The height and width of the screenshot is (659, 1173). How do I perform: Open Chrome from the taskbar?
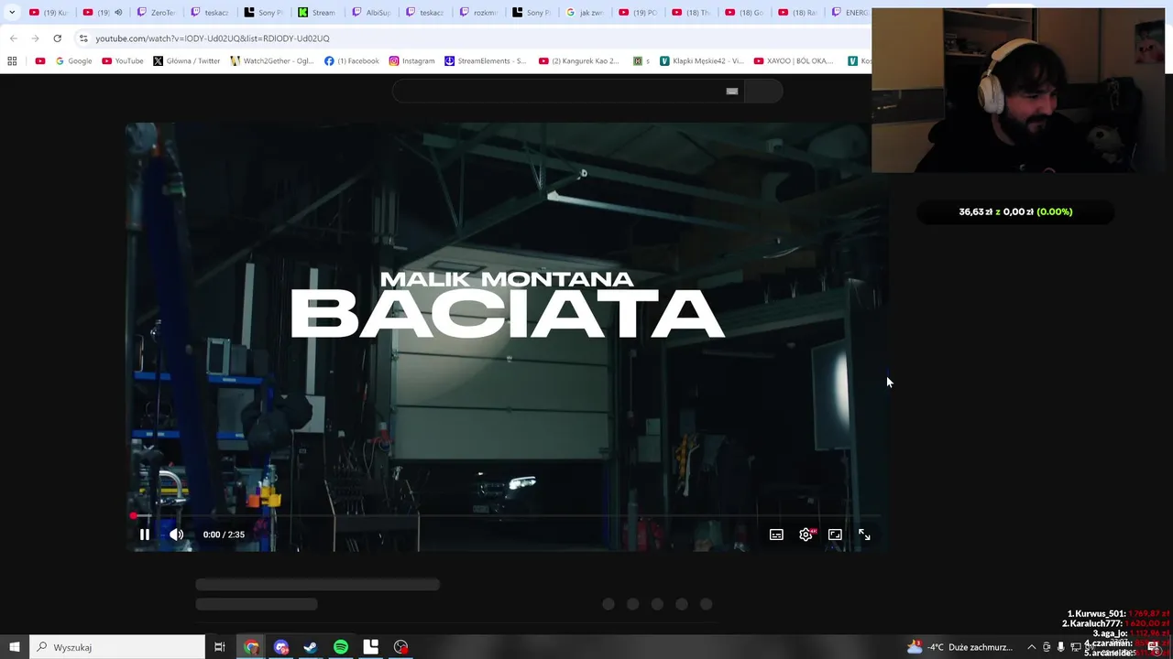[251, 647]
